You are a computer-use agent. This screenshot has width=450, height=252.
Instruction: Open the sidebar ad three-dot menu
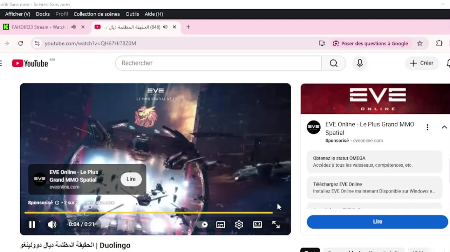[x=427, y=127]
